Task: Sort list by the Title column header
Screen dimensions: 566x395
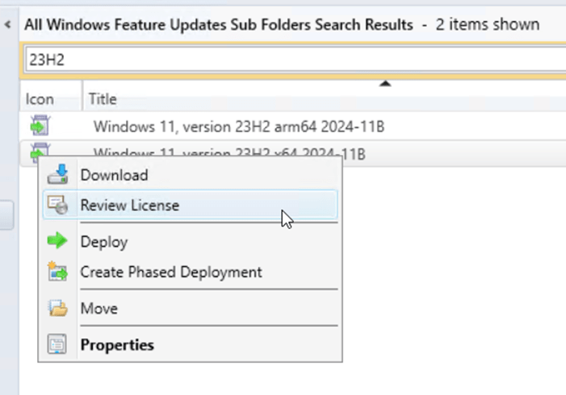Action: (x=103, y=100)
